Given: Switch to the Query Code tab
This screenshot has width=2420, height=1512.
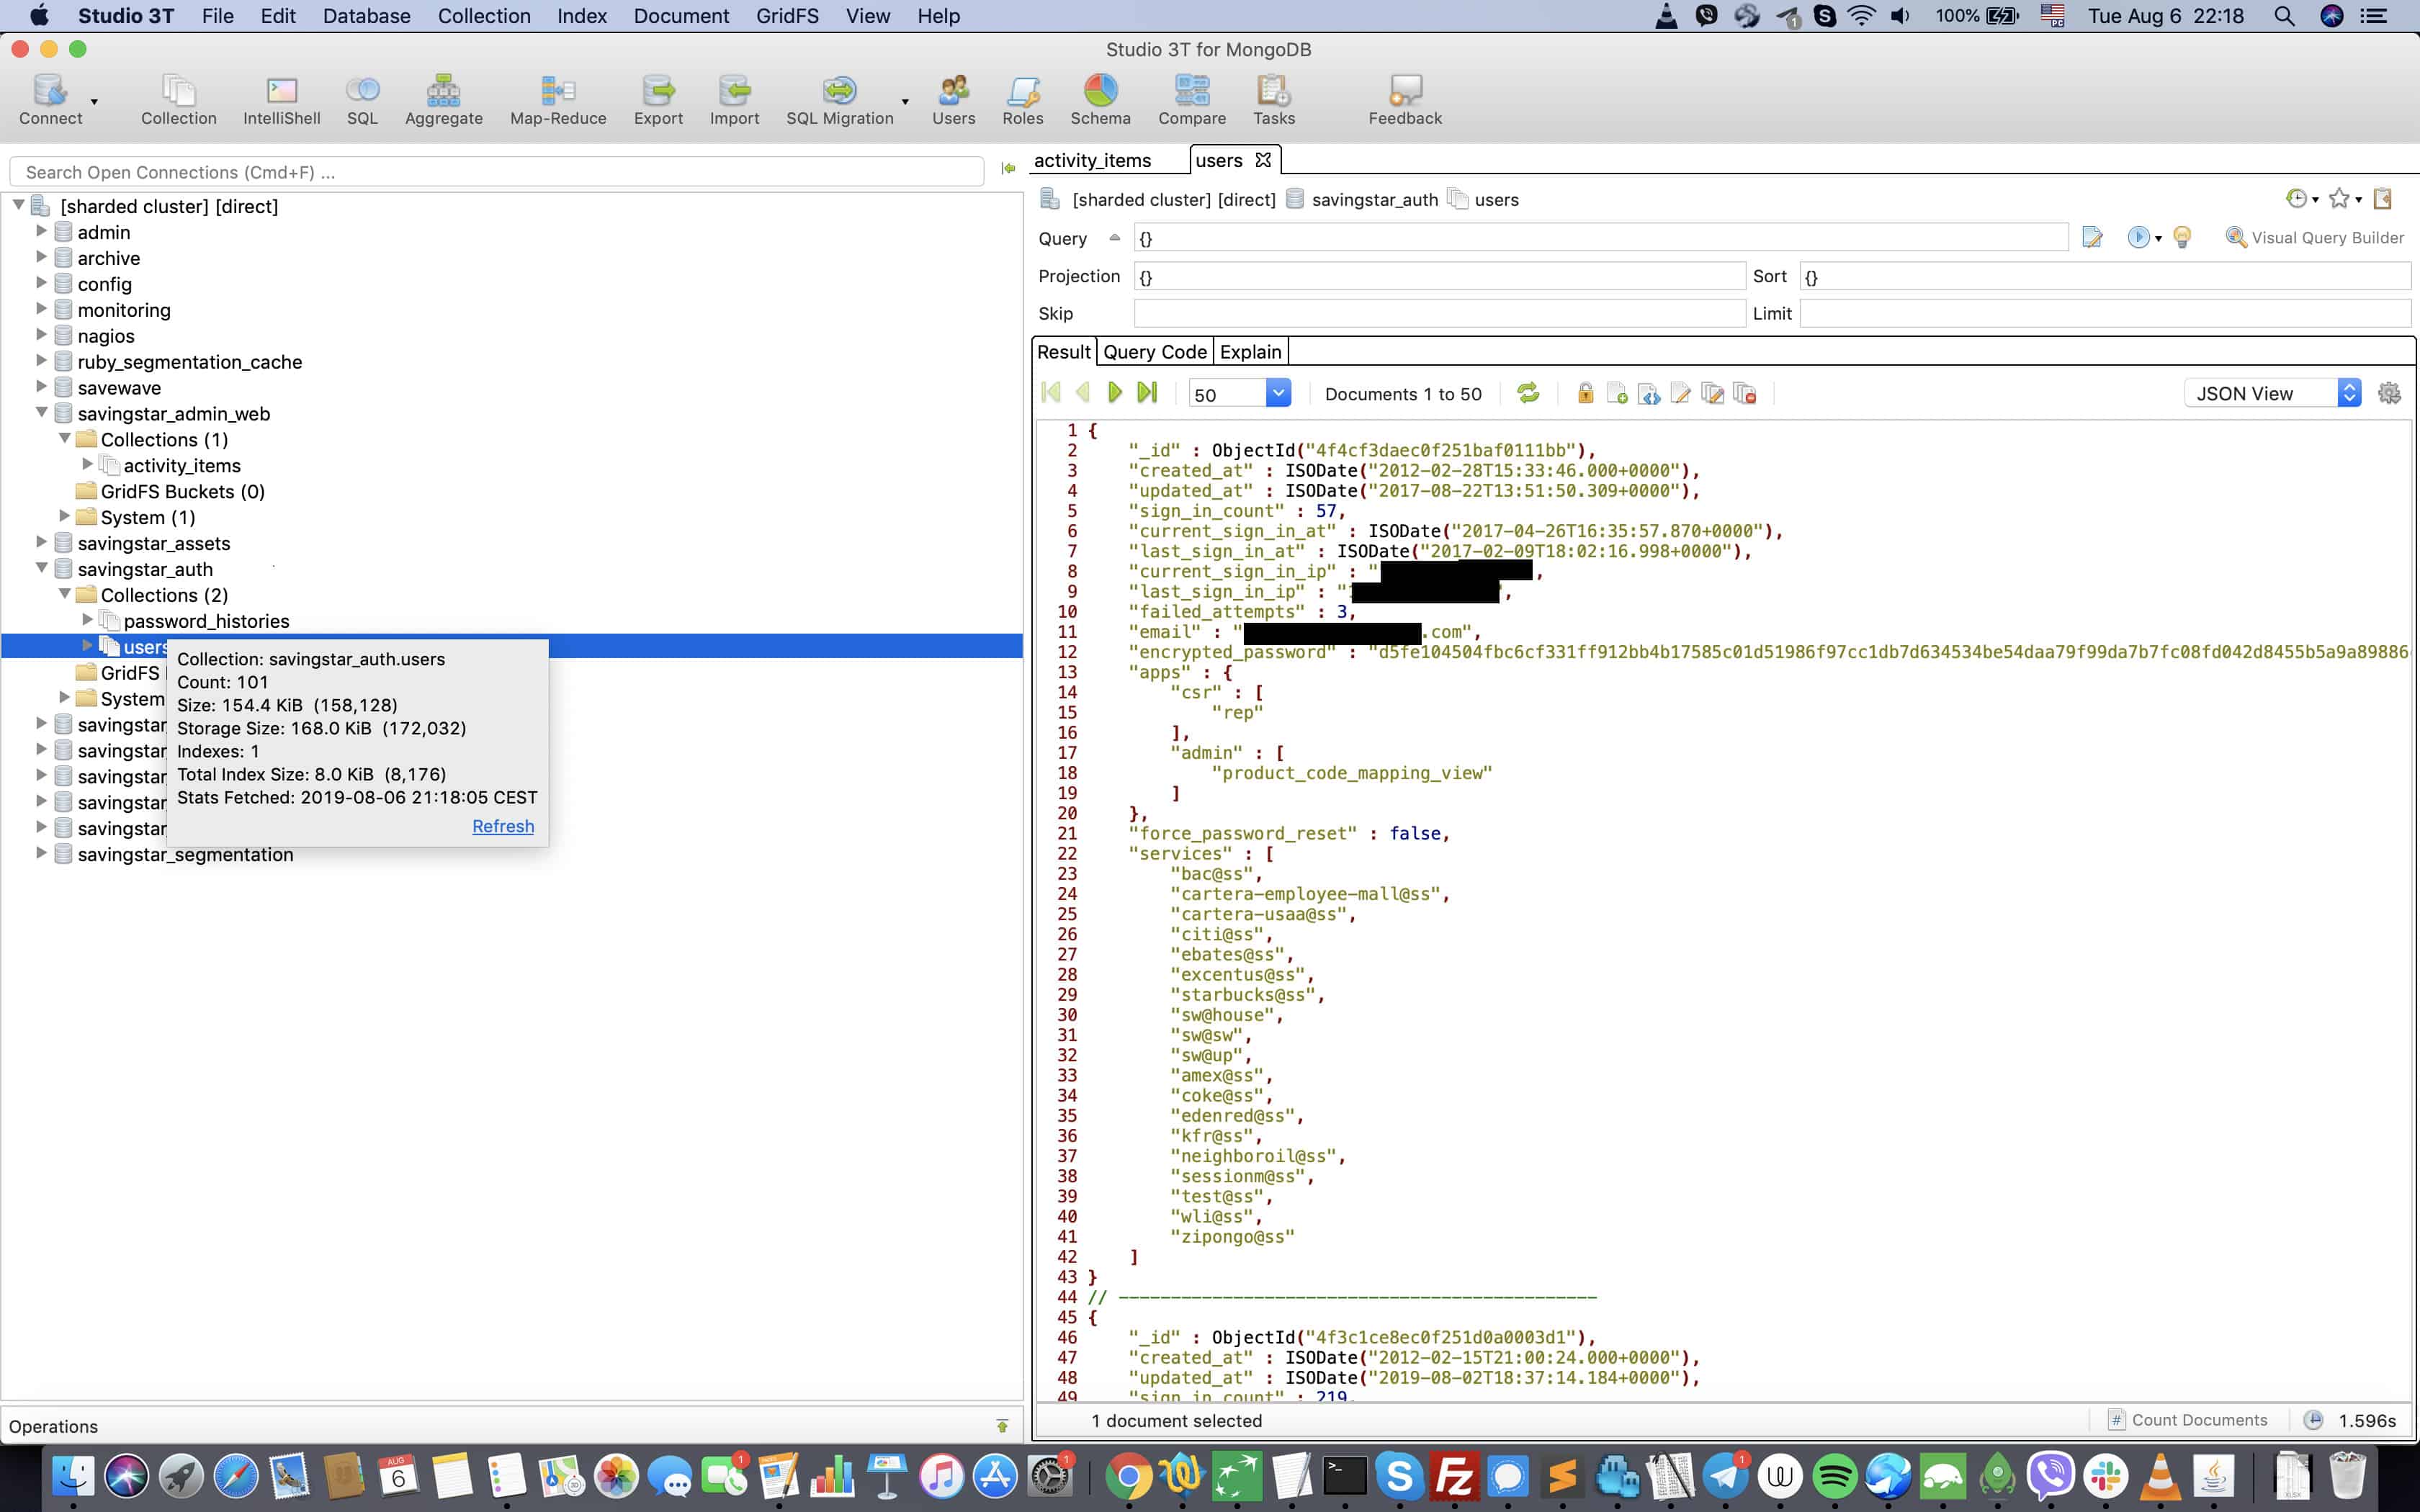Looking at the screenshot, I should click(1154, 352).
